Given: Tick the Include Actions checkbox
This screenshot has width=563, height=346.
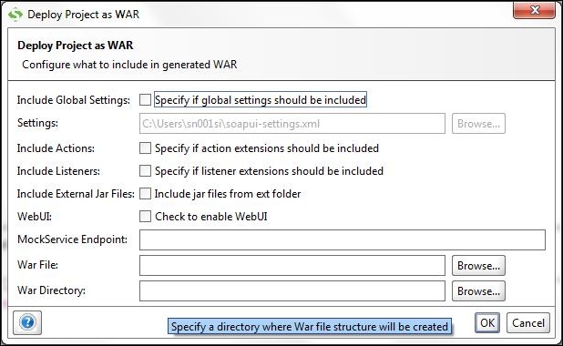Looking at the screenshot, I should [145, 148].
